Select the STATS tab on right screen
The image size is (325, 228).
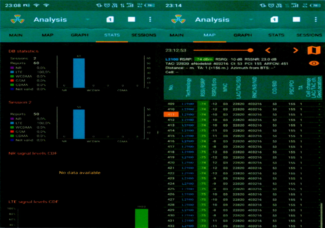coord(276,35)
